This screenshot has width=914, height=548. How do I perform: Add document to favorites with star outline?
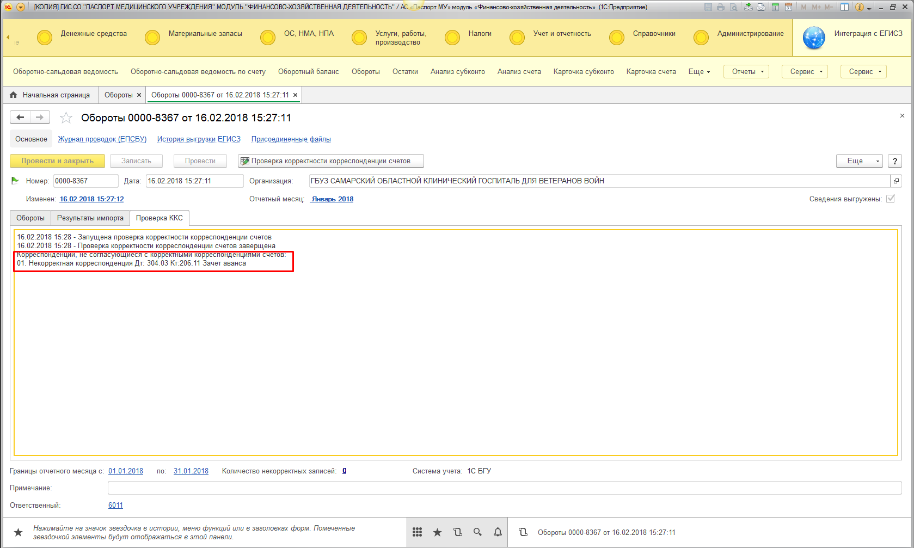tap(66, 118)
